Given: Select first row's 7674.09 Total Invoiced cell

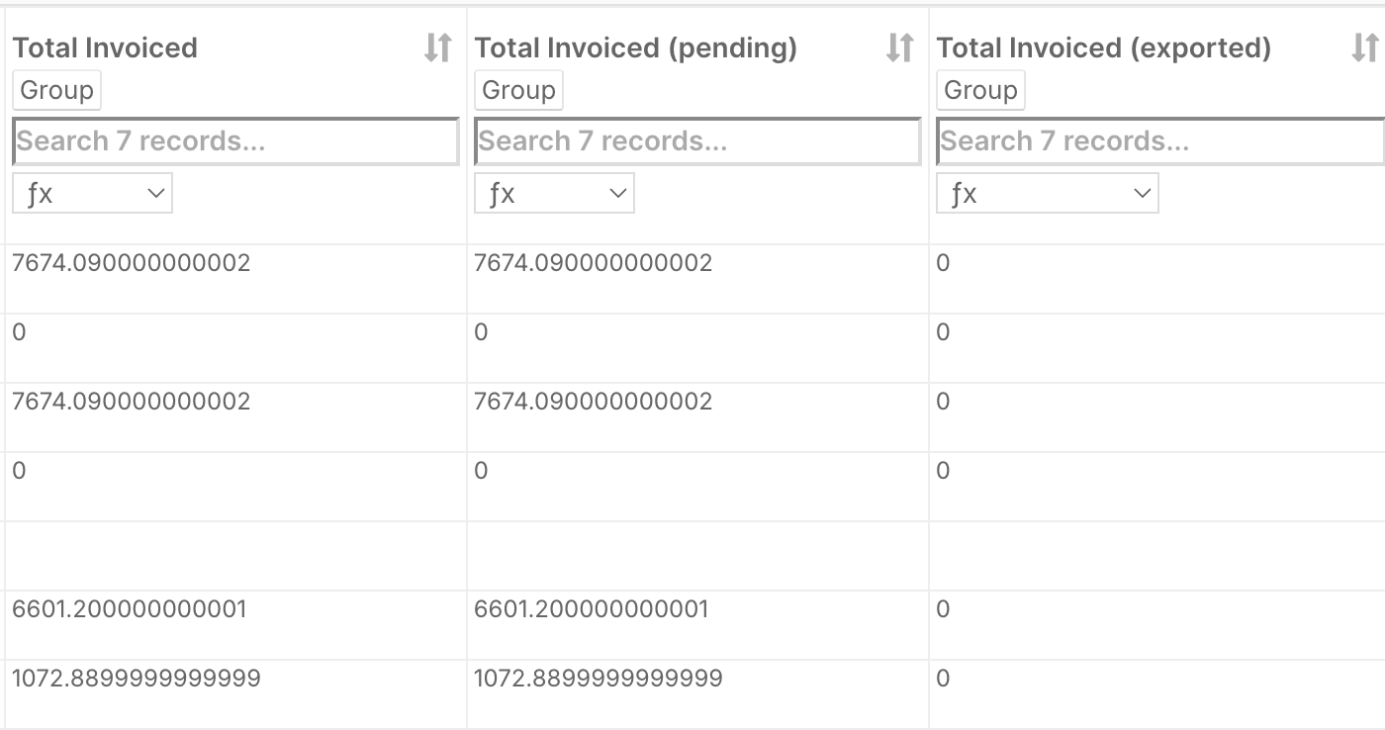Looking at the screenshot, I should [x=132, y=263].
